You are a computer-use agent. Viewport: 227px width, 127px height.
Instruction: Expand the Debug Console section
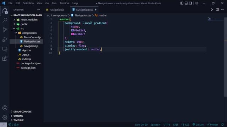click(26, 111)
